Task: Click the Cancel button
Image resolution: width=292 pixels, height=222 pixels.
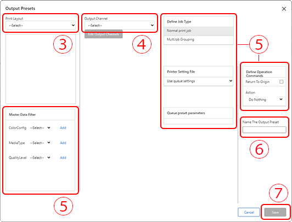Action: point(249,212)
